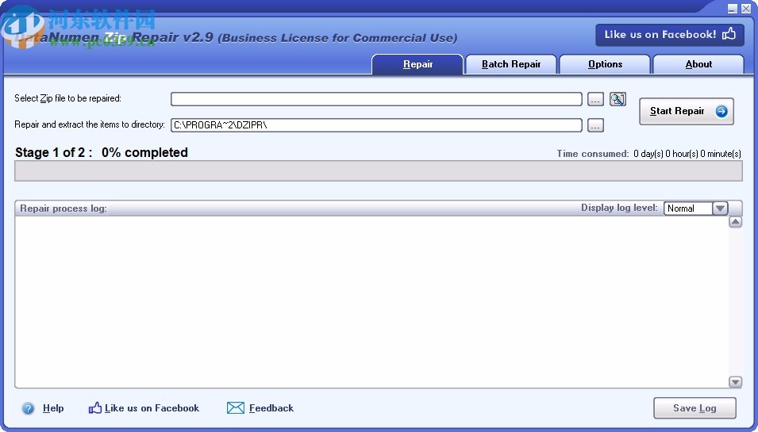This screenshot has width=758, height=432.
Task: Click the Select Zip file input field
Action: (x=376, y=99)
